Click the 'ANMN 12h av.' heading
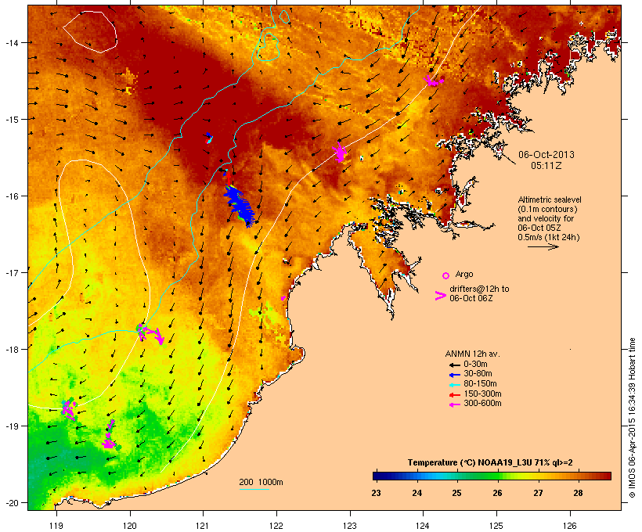642x532 pixels. (x=472, y=354)
